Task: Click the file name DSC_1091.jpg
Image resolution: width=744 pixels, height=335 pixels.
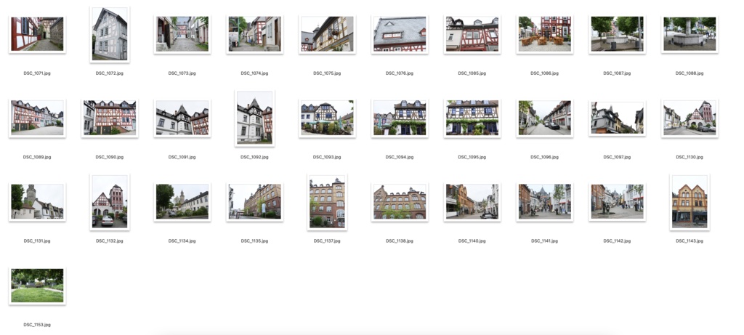Action: tap(182, 157)
